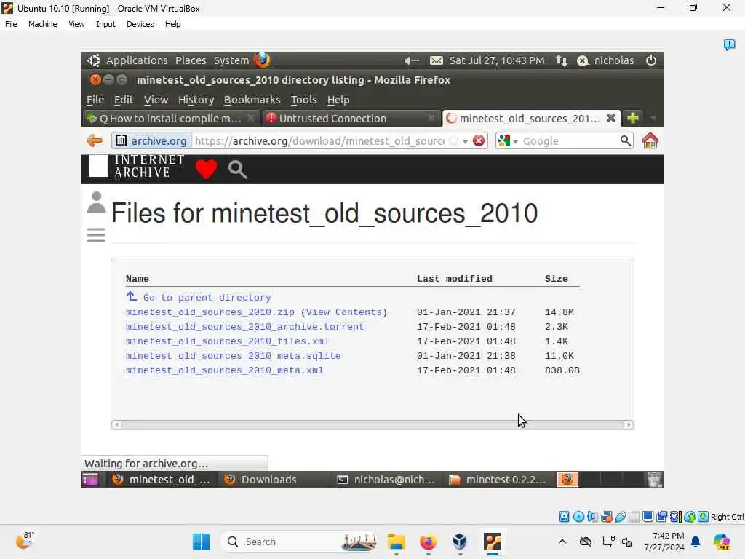745x559 pixels.
Task: Click the Google search input field
Action: (569, 140)
